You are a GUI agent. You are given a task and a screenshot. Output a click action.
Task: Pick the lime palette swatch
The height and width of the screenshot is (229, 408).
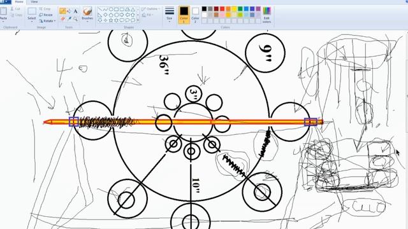coord(240,15)
